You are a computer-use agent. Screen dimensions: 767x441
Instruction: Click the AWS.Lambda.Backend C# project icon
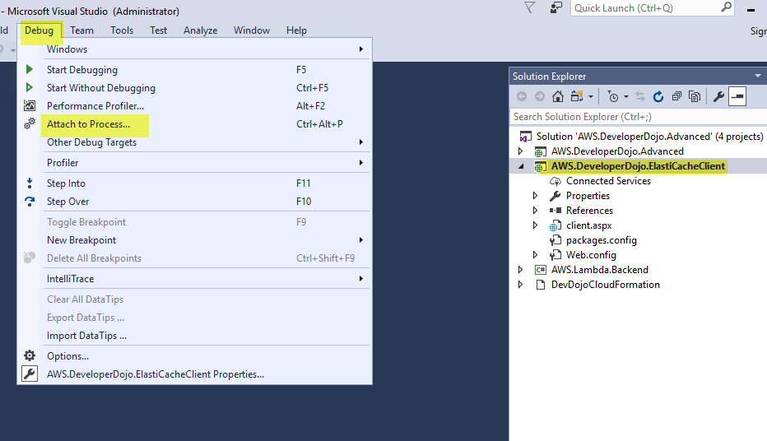540,270
